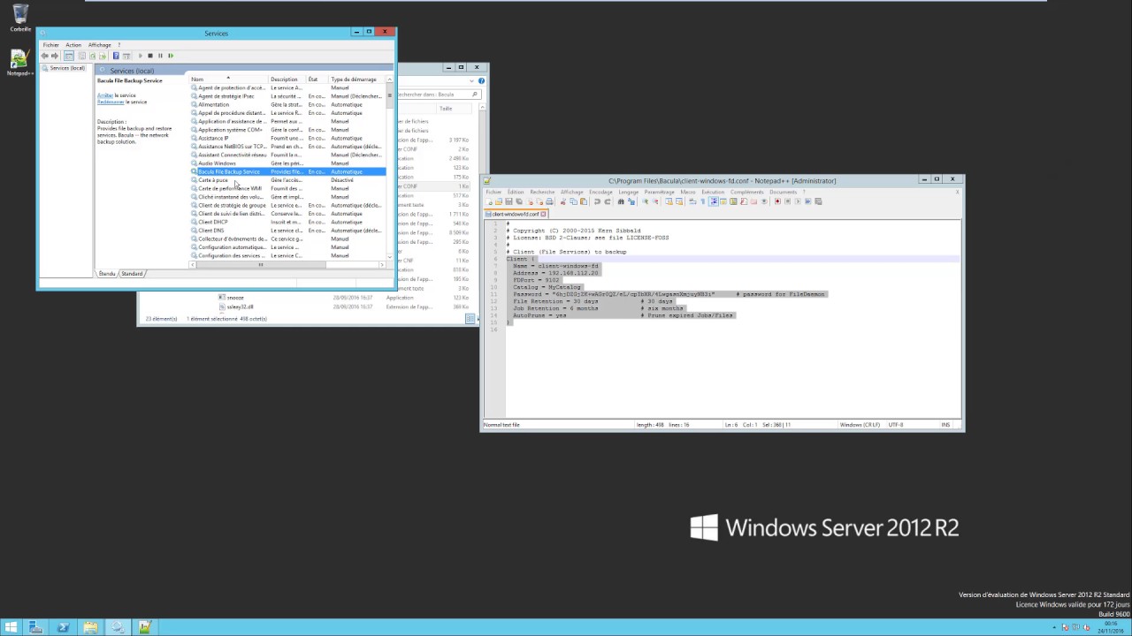Viewport: 1132px width, 636px height.
Task: Click the Zoom out icon in Notepad++ toolbar
Action: pos(655,201)
